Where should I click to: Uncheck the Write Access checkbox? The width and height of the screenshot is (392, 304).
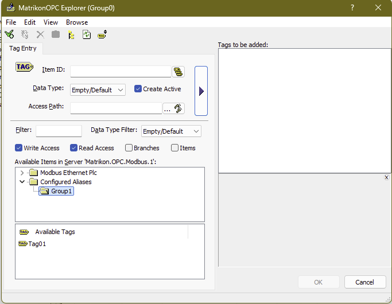pos(18,148)
